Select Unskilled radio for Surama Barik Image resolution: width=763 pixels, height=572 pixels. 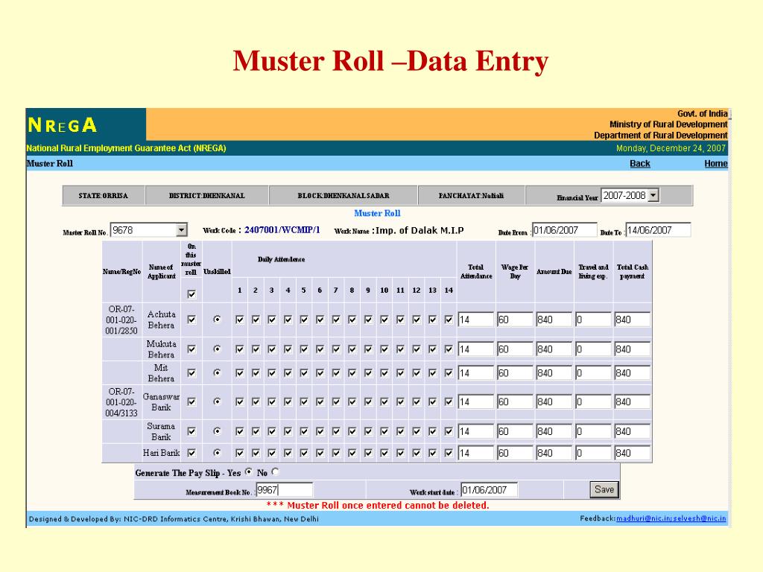click(217, 431)
